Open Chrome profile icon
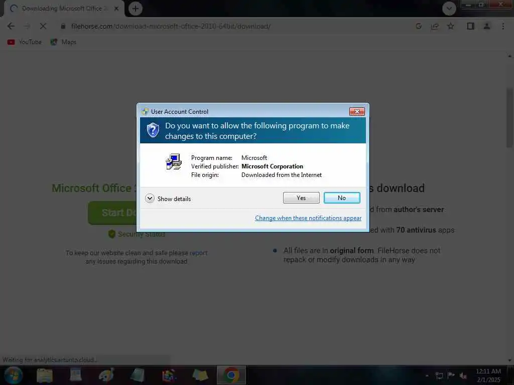 (487, 26)
